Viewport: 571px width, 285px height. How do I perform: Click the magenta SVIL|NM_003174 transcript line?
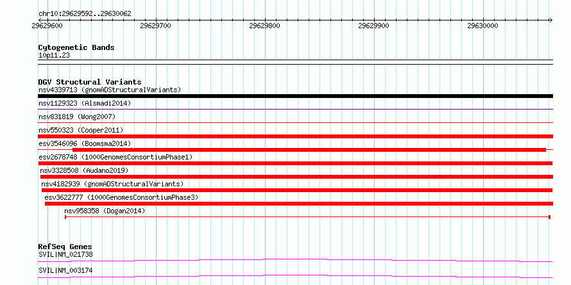point(295,276)
